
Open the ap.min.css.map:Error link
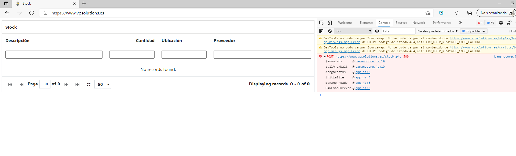pyautogui.click(x=342, y=42)
